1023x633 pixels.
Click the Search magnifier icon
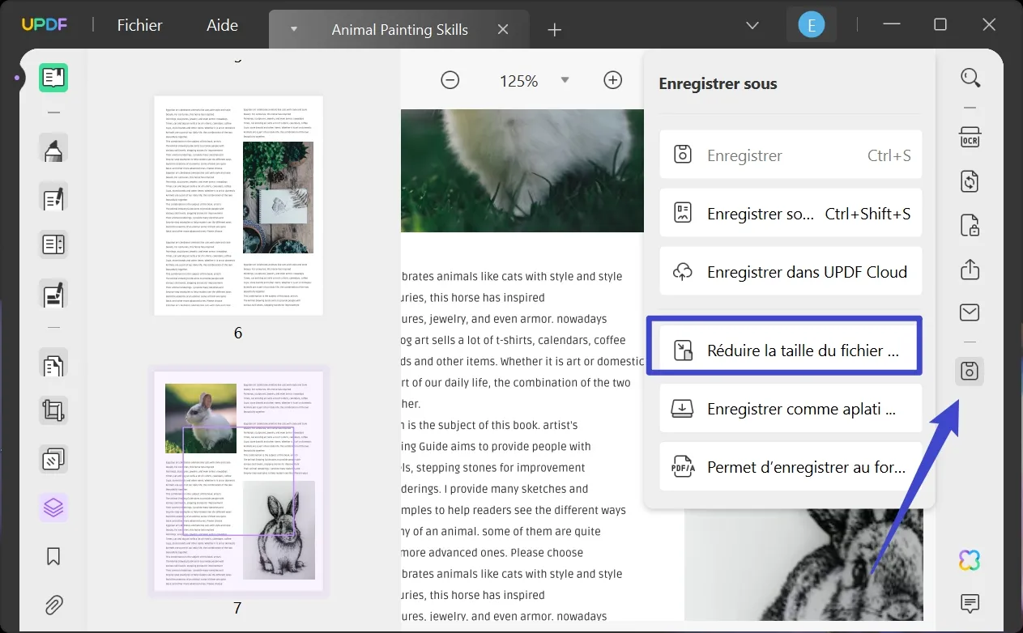[x=970, y=78]
